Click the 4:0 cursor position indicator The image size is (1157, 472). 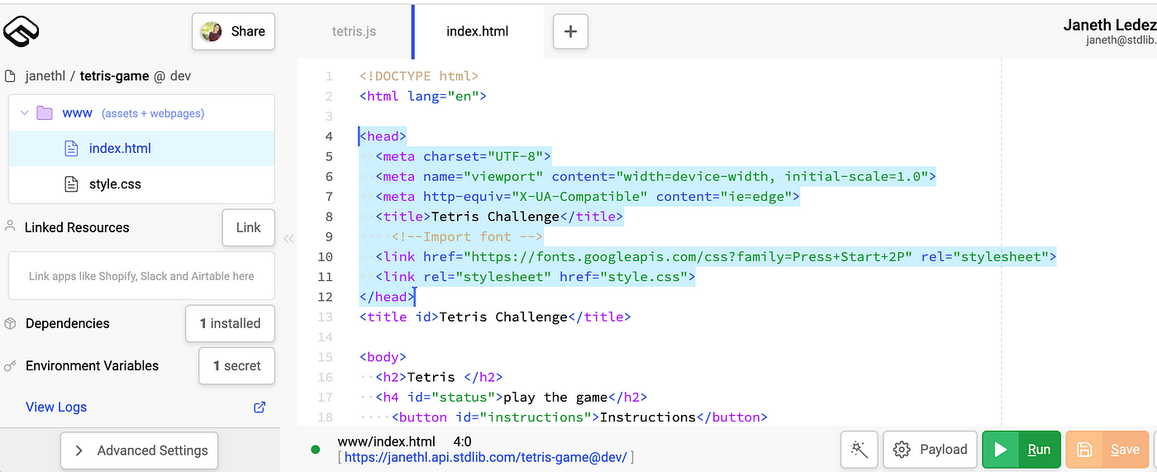coord(463,441)
